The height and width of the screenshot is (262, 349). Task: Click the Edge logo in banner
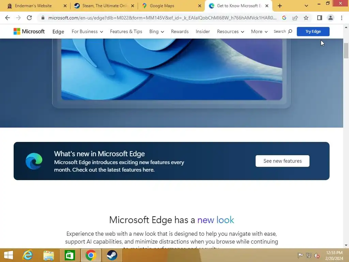tap(34, 161)
